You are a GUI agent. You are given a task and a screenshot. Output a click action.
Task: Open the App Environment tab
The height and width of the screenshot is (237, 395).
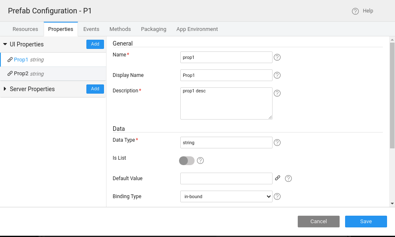click(x=197, y=29)
